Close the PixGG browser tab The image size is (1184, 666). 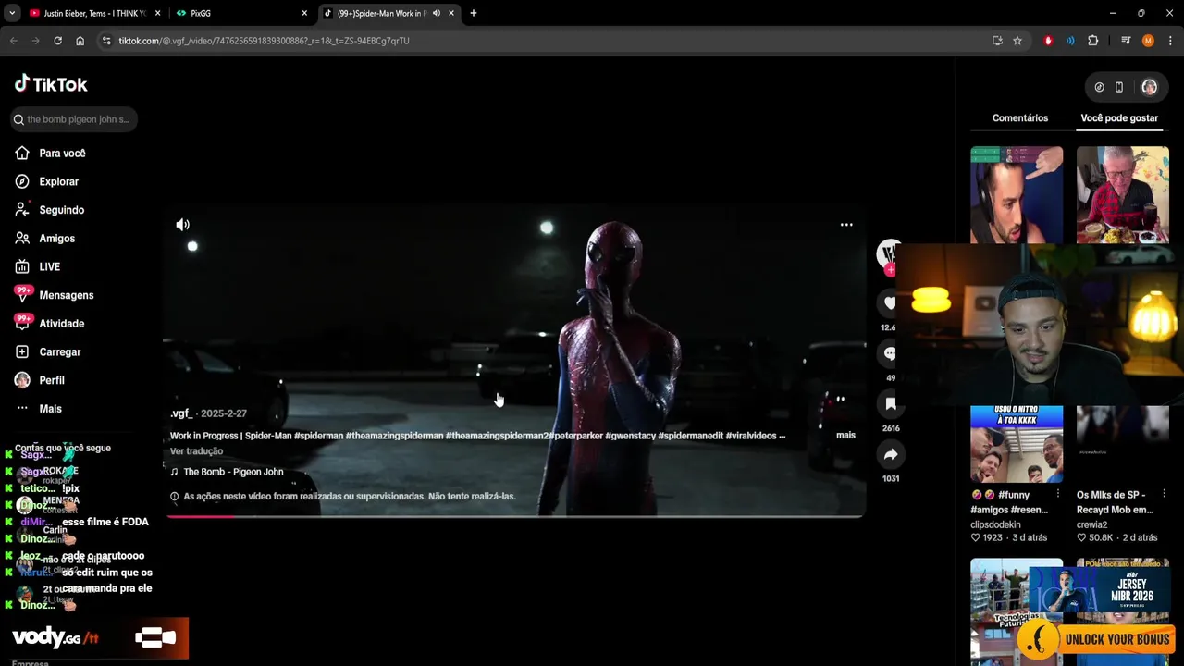(x=304, y=13)
